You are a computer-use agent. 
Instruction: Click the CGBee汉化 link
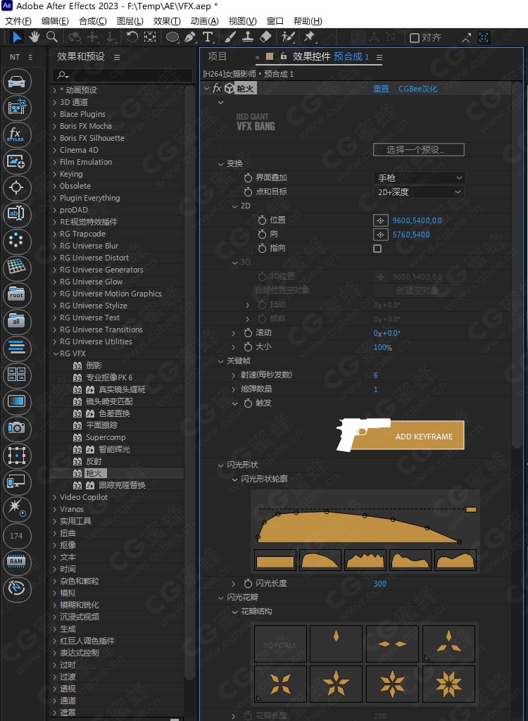(x=417, y=89)
